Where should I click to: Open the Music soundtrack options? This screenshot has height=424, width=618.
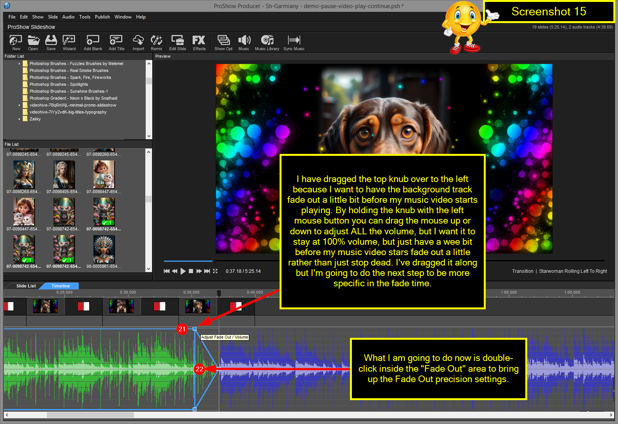[x=244, y=43]
